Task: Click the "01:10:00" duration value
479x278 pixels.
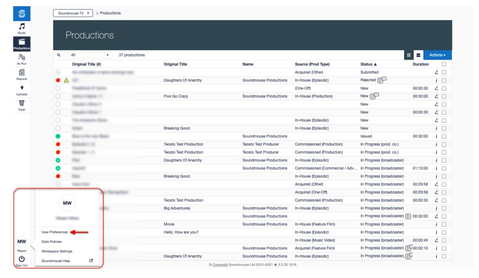Action: tap(420, 168)
